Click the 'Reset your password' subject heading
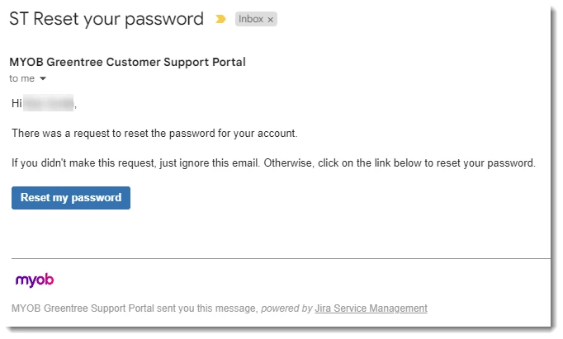Screen dimensions: 563x339 click(119, 19)
